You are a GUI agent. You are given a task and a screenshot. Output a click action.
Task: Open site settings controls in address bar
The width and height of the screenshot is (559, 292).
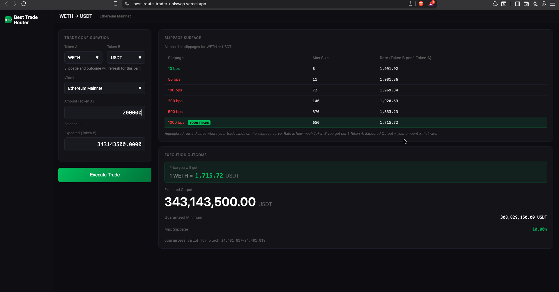[126, 4]
